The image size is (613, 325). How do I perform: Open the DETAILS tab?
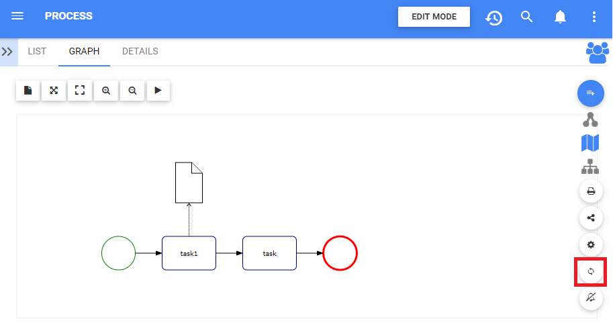[140, 52]
